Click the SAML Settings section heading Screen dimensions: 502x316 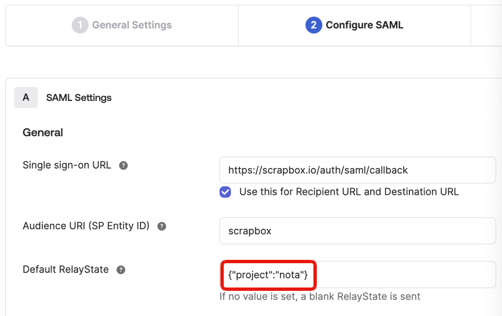tap(79, 98)
